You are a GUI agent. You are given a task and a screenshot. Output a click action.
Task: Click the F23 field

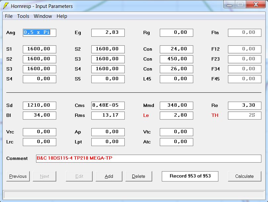[x=245, y=59]
